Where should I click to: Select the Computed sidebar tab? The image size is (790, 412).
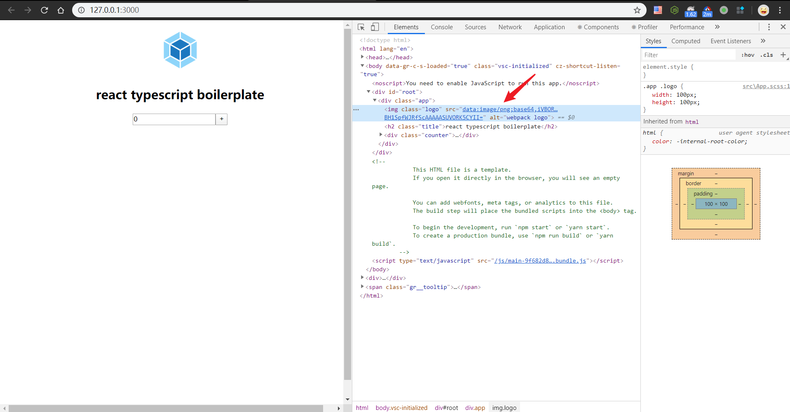point(686,41)
